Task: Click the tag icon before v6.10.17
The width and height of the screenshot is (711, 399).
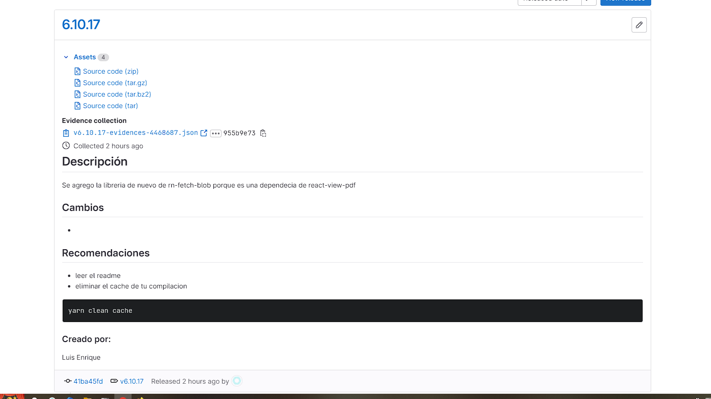Action: tap(114, 381)
